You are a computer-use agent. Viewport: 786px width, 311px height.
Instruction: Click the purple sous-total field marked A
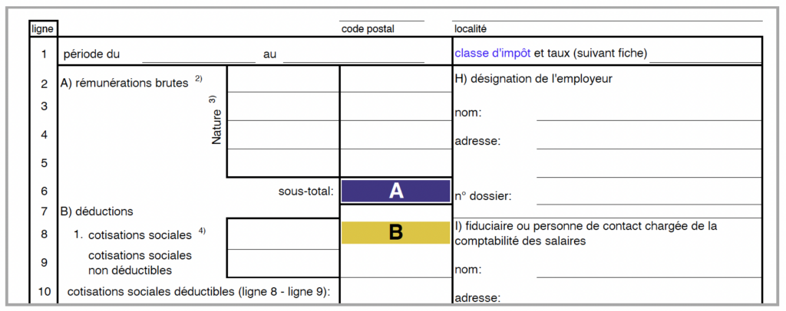click(x=395, y=191)
